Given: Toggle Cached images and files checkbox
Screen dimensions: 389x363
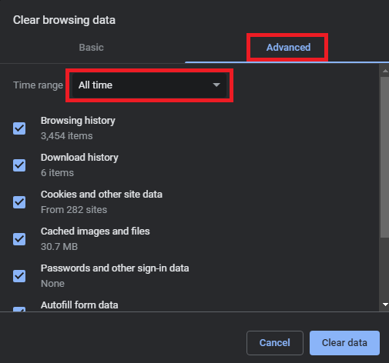Looking at the screenshot, I should 19,239.
